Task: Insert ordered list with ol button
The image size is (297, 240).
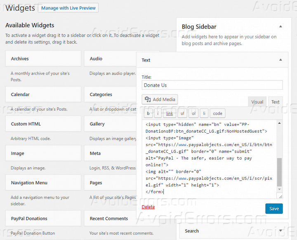Action: 193,113
